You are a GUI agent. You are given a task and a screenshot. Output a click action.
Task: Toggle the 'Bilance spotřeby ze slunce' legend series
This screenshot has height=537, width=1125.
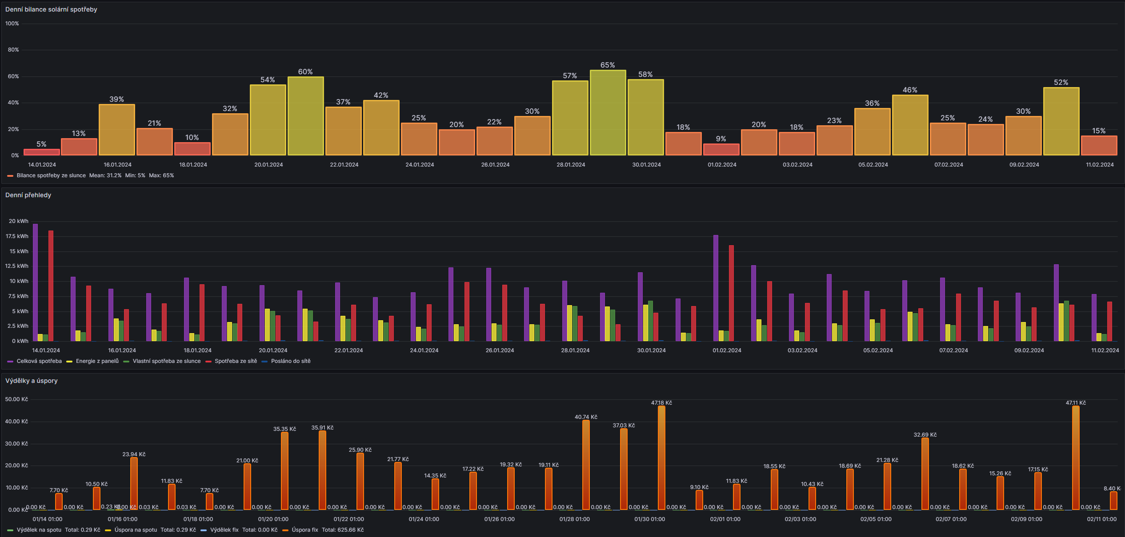pos(51,175)
